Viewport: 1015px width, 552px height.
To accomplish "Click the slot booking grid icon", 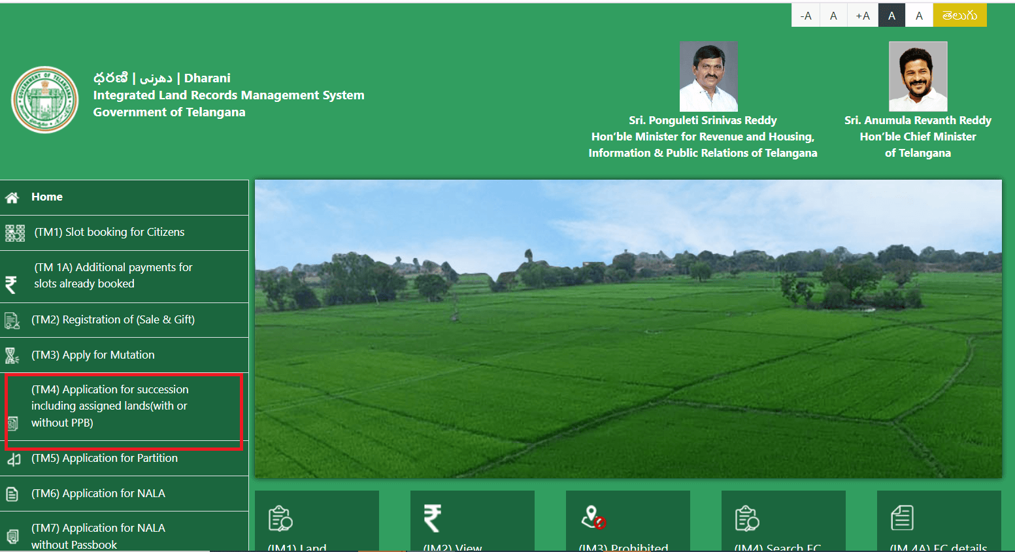I will [x=14, y=233].
